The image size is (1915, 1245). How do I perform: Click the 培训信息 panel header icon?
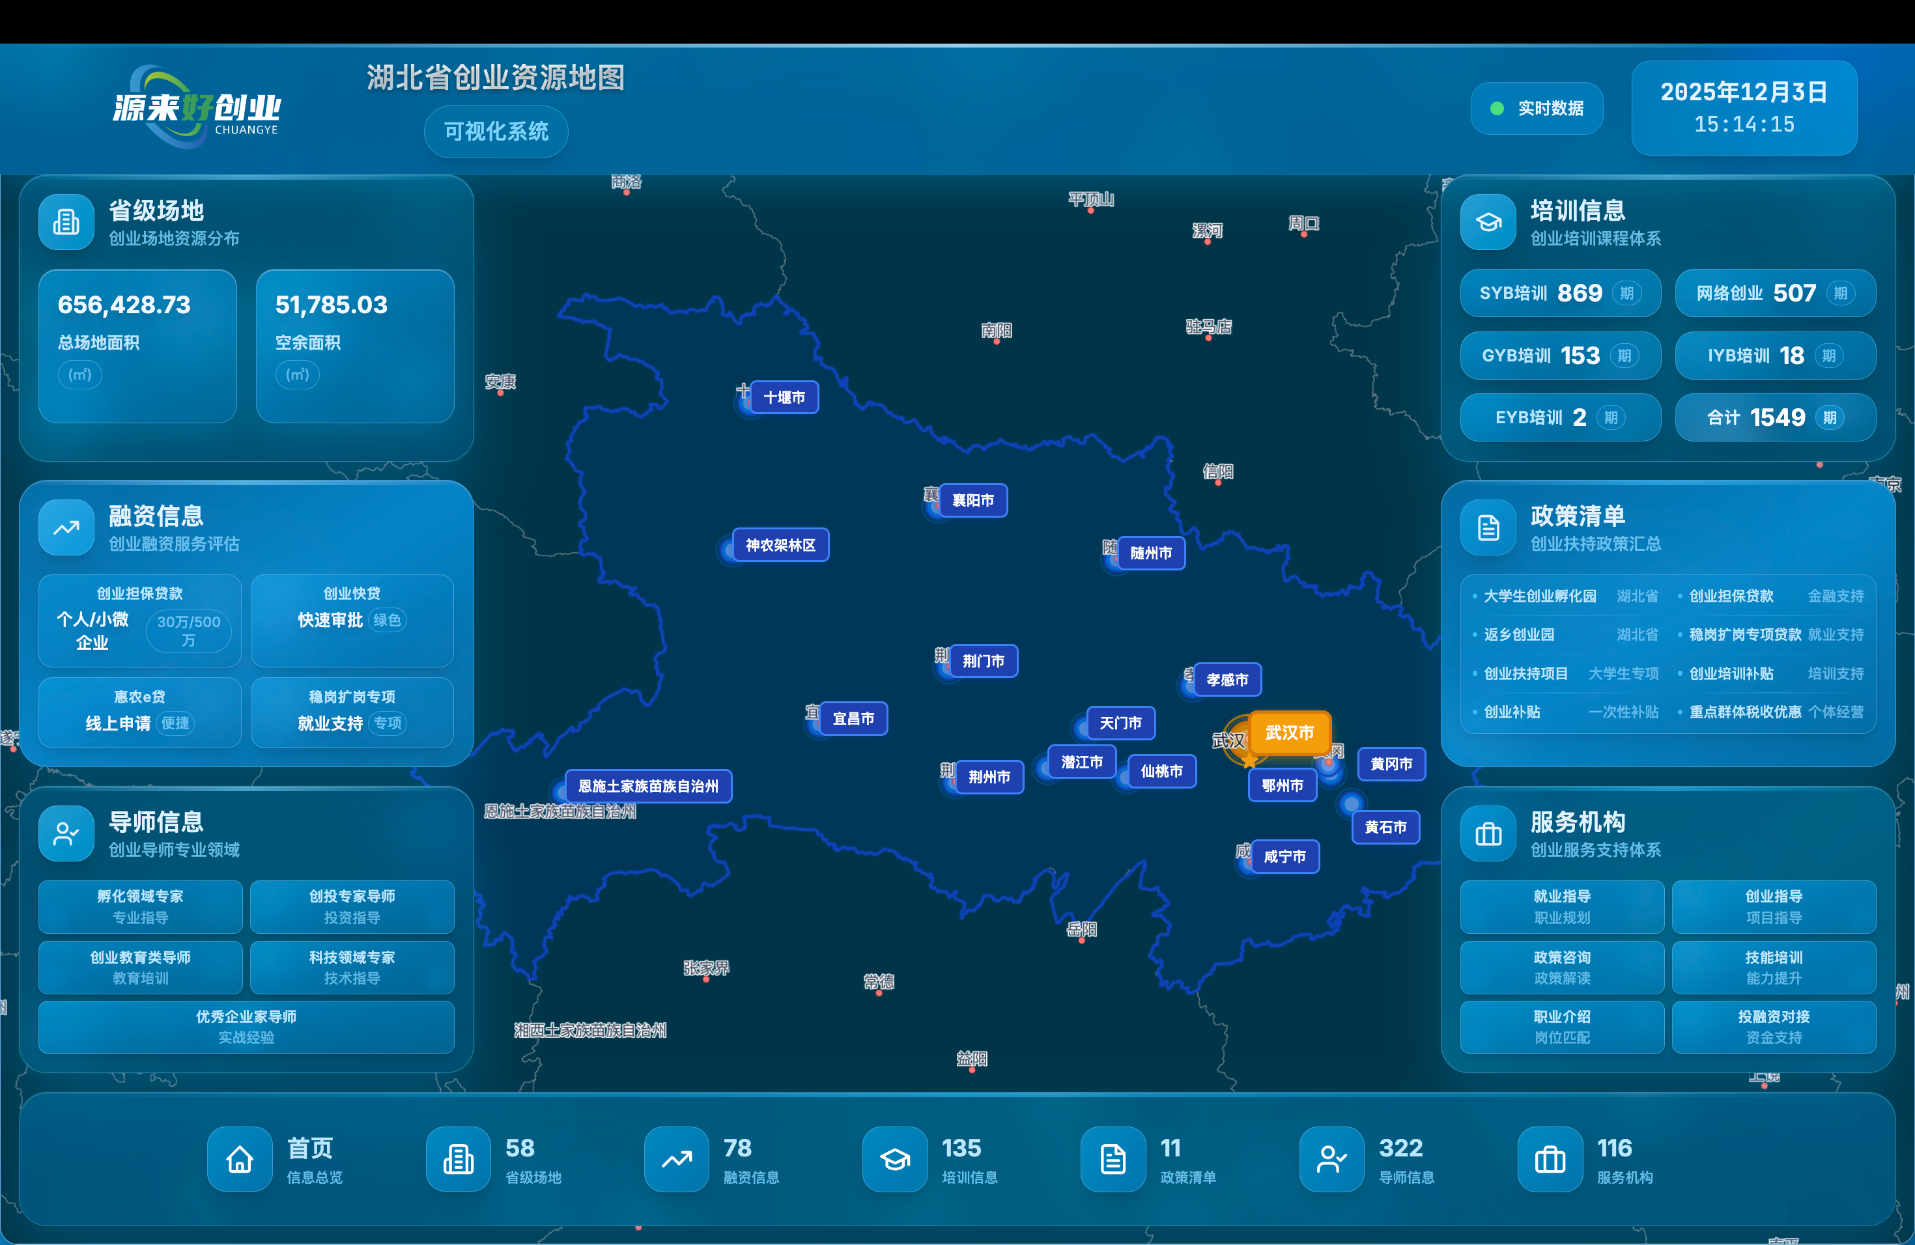coord(1488,222)
